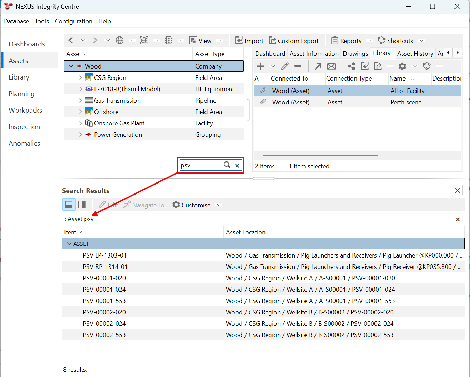Clear the psv search box
This screenshot has height=377, width=470.
(237, 166)
